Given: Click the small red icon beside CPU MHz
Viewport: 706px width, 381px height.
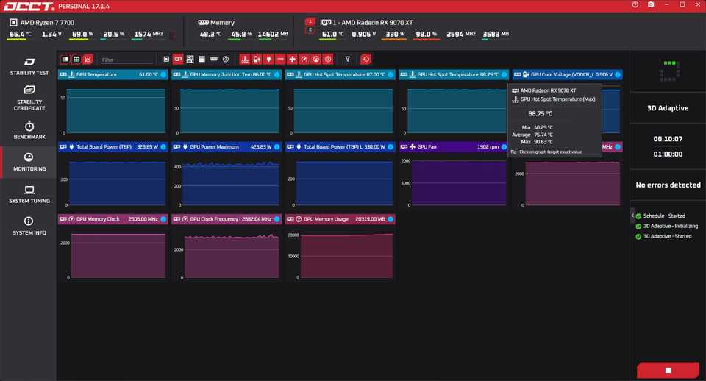Looking at the screenshot, I should (174, 35).
